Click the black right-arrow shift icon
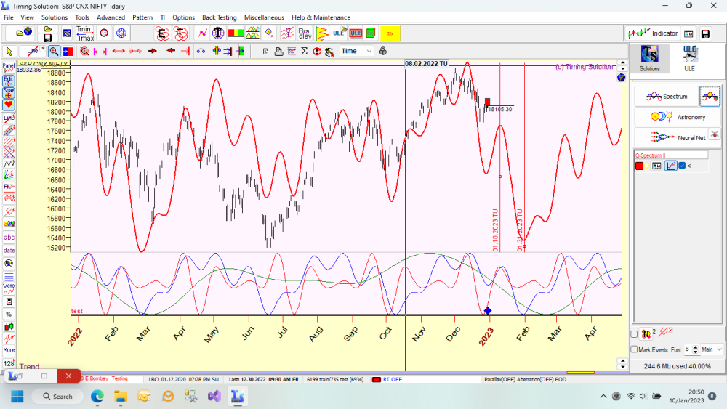Viewport: 727px width, 409px height. point(153,51)
